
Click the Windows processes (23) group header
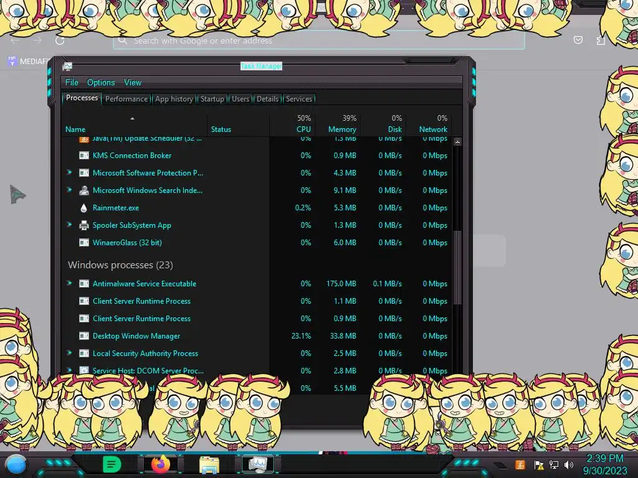pos(120,265)
